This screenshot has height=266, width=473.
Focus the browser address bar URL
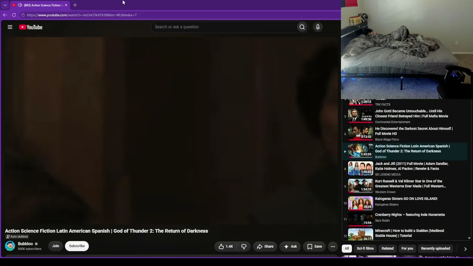tap(82, 15)
